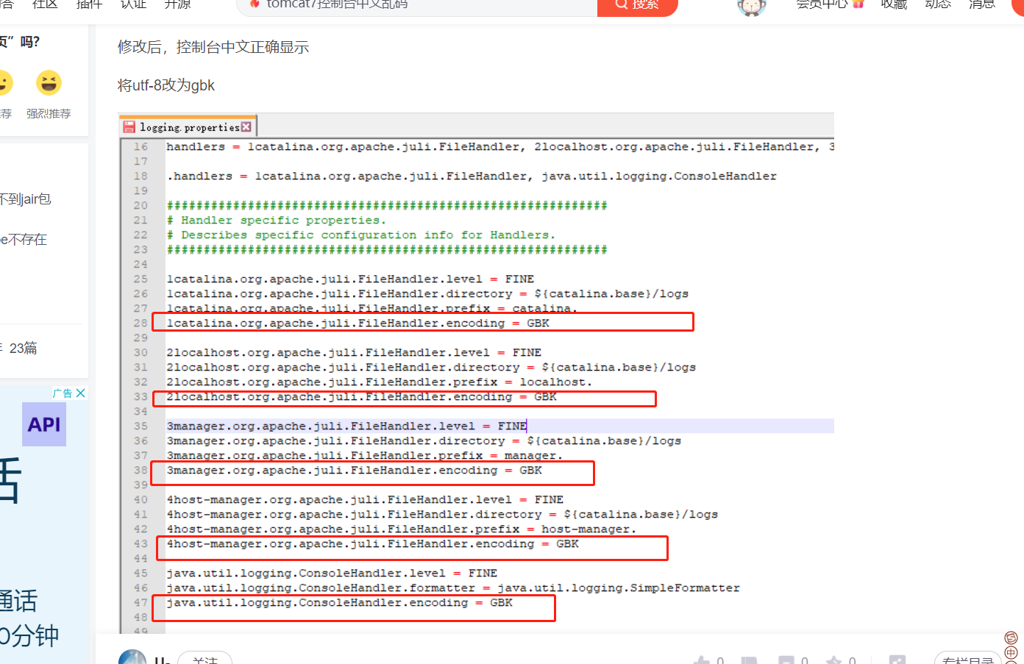Image resolution: width=1024 pixels, height=664 pixels.
Task: Open the 专栏目录 column directory button
Action: pyautogui.click(x=968, y=659)
